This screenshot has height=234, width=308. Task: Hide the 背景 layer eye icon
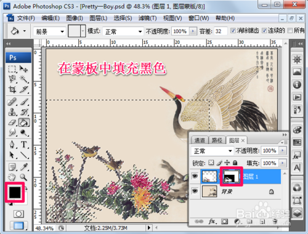pos(195,191)
